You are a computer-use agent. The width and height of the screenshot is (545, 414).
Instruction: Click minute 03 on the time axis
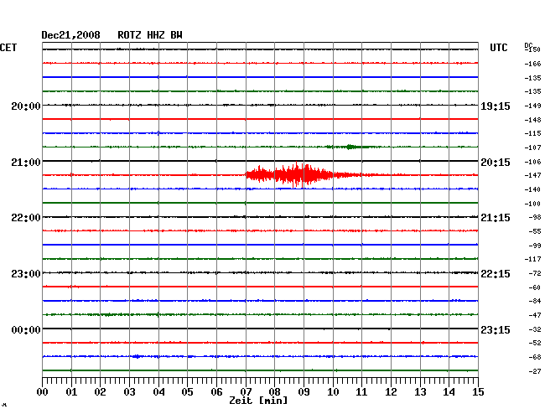130,391
